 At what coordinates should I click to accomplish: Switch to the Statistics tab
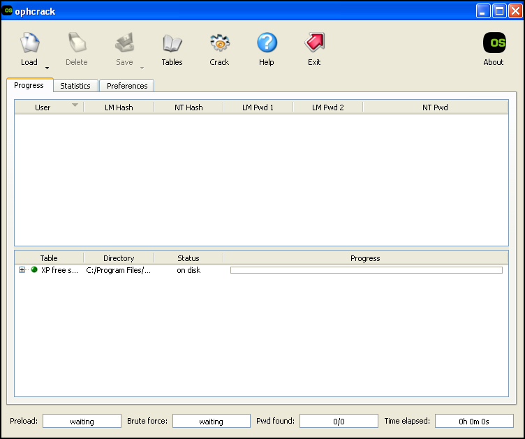(75, 86)
